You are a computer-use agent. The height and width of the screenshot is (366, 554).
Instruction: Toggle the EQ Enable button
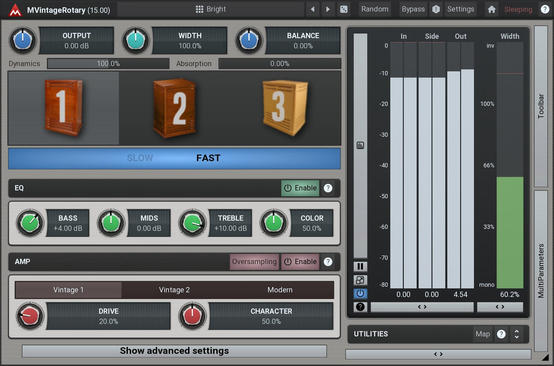[300, 188]
